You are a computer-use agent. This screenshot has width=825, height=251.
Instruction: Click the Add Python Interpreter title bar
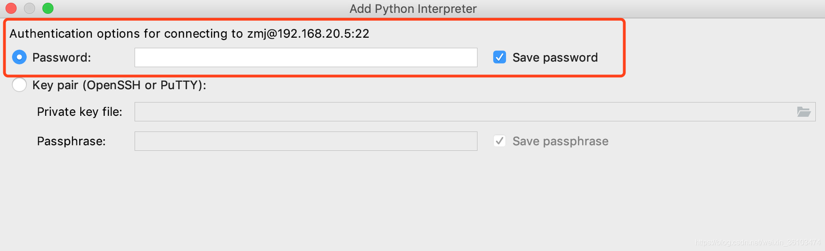coord(413,9)
